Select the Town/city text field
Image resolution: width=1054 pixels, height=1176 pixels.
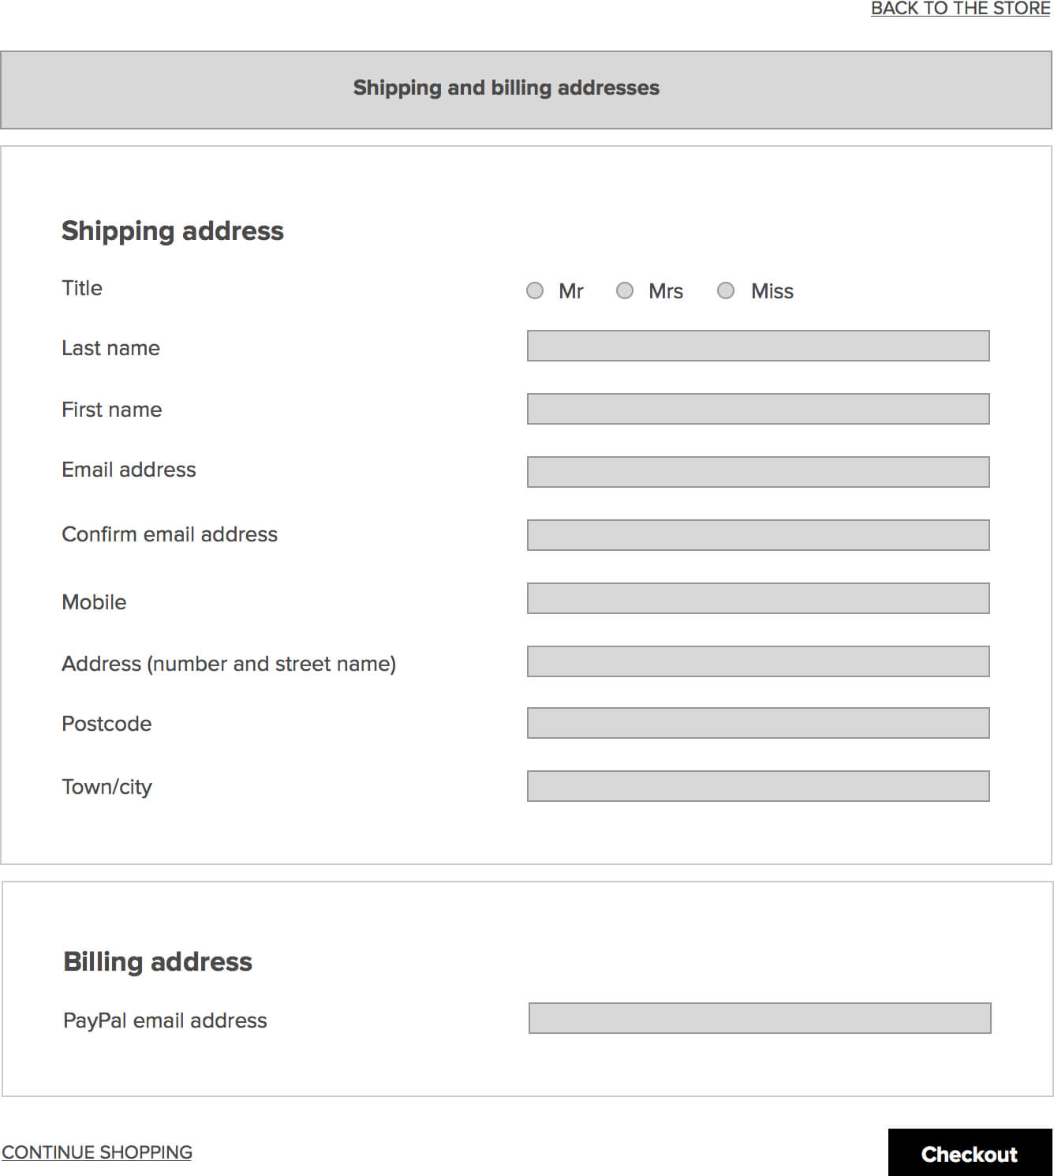758,786
